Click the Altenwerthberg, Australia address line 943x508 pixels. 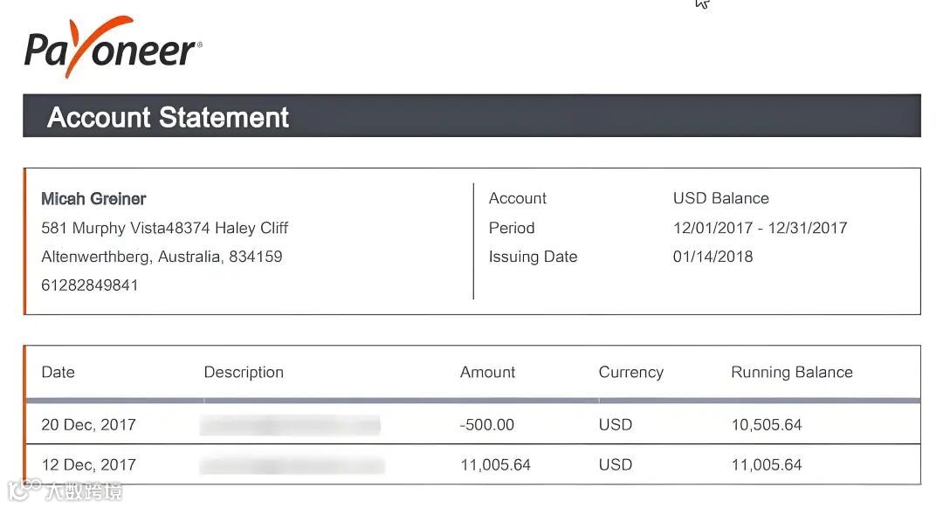162,257
